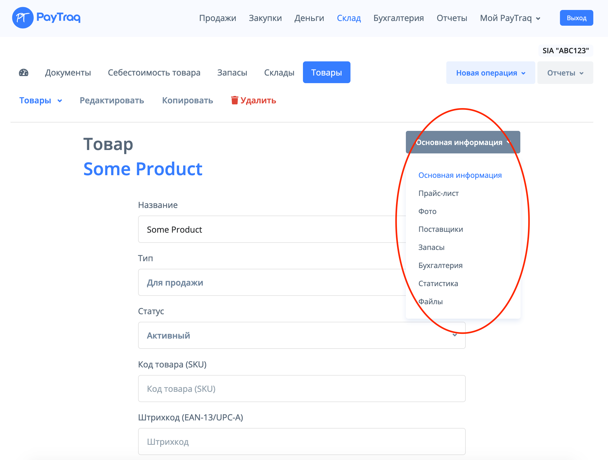Select Статистика from the section menu
608x460 pixels.
[438, 284]
